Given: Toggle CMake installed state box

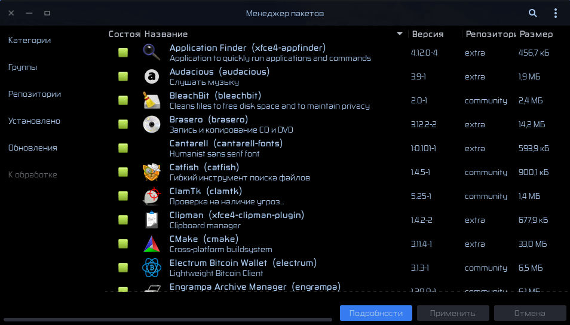Looking at the screenshot, I should click(x=123, y=244).
